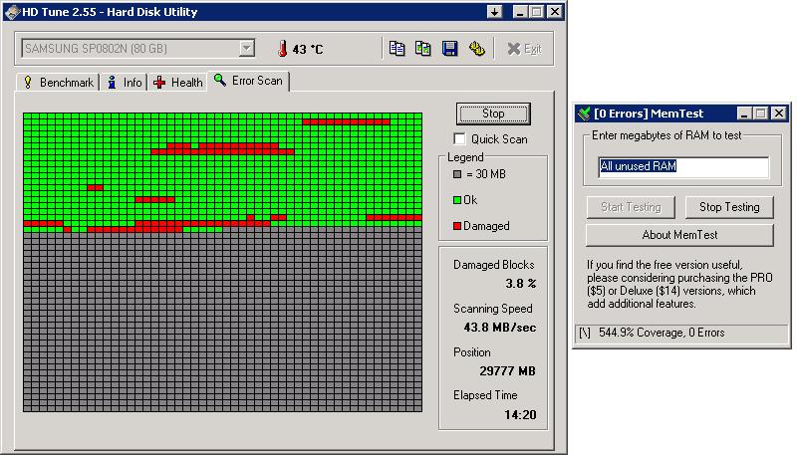The width and height of the screenshot is (799, 455).
Task: Click the Scanning Speed label
Action: 493,309
